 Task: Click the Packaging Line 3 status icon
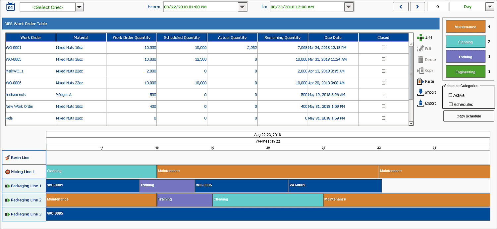coord(8,214)
